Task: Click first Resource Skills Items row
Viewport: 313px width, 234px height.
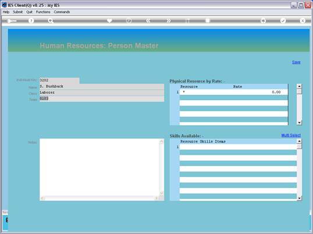Action: 238,147
